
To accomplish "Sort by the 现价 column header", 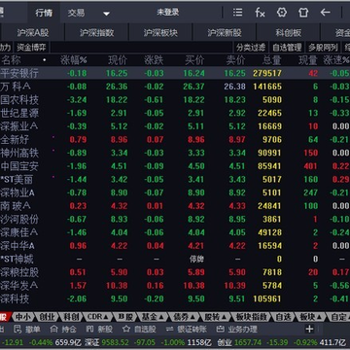I will click(x=118, y=60).
